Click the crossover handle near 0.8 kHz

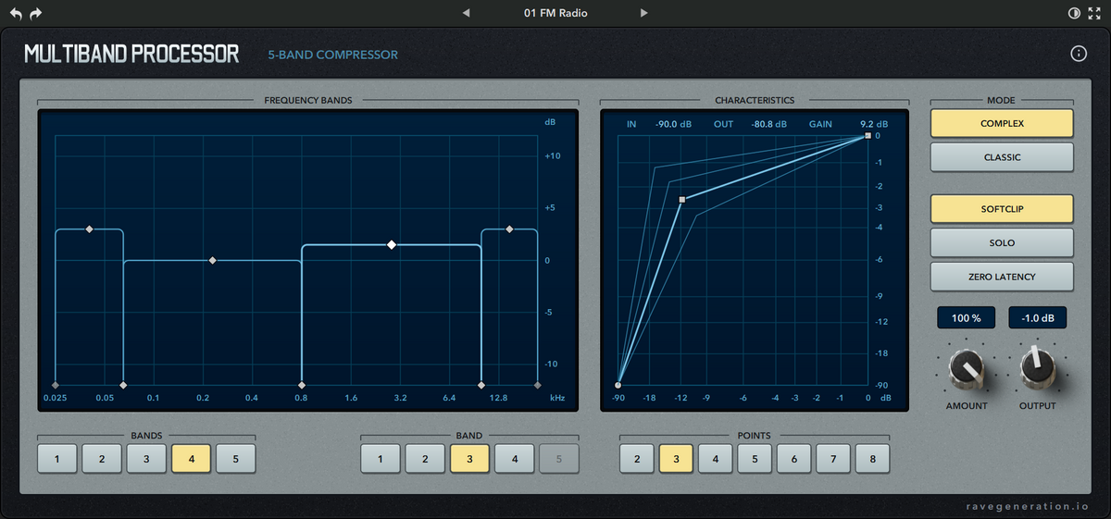pos(302,384)
